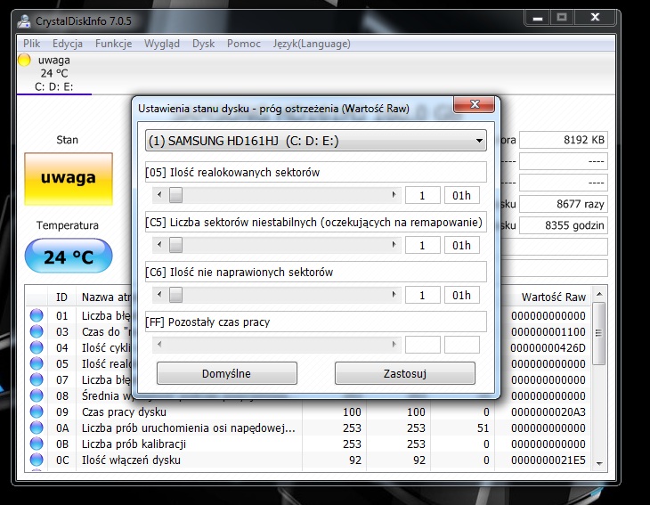Click the yellow uwaga disk status circle
The image size is (650, 505).
click(x=24, y=61)
